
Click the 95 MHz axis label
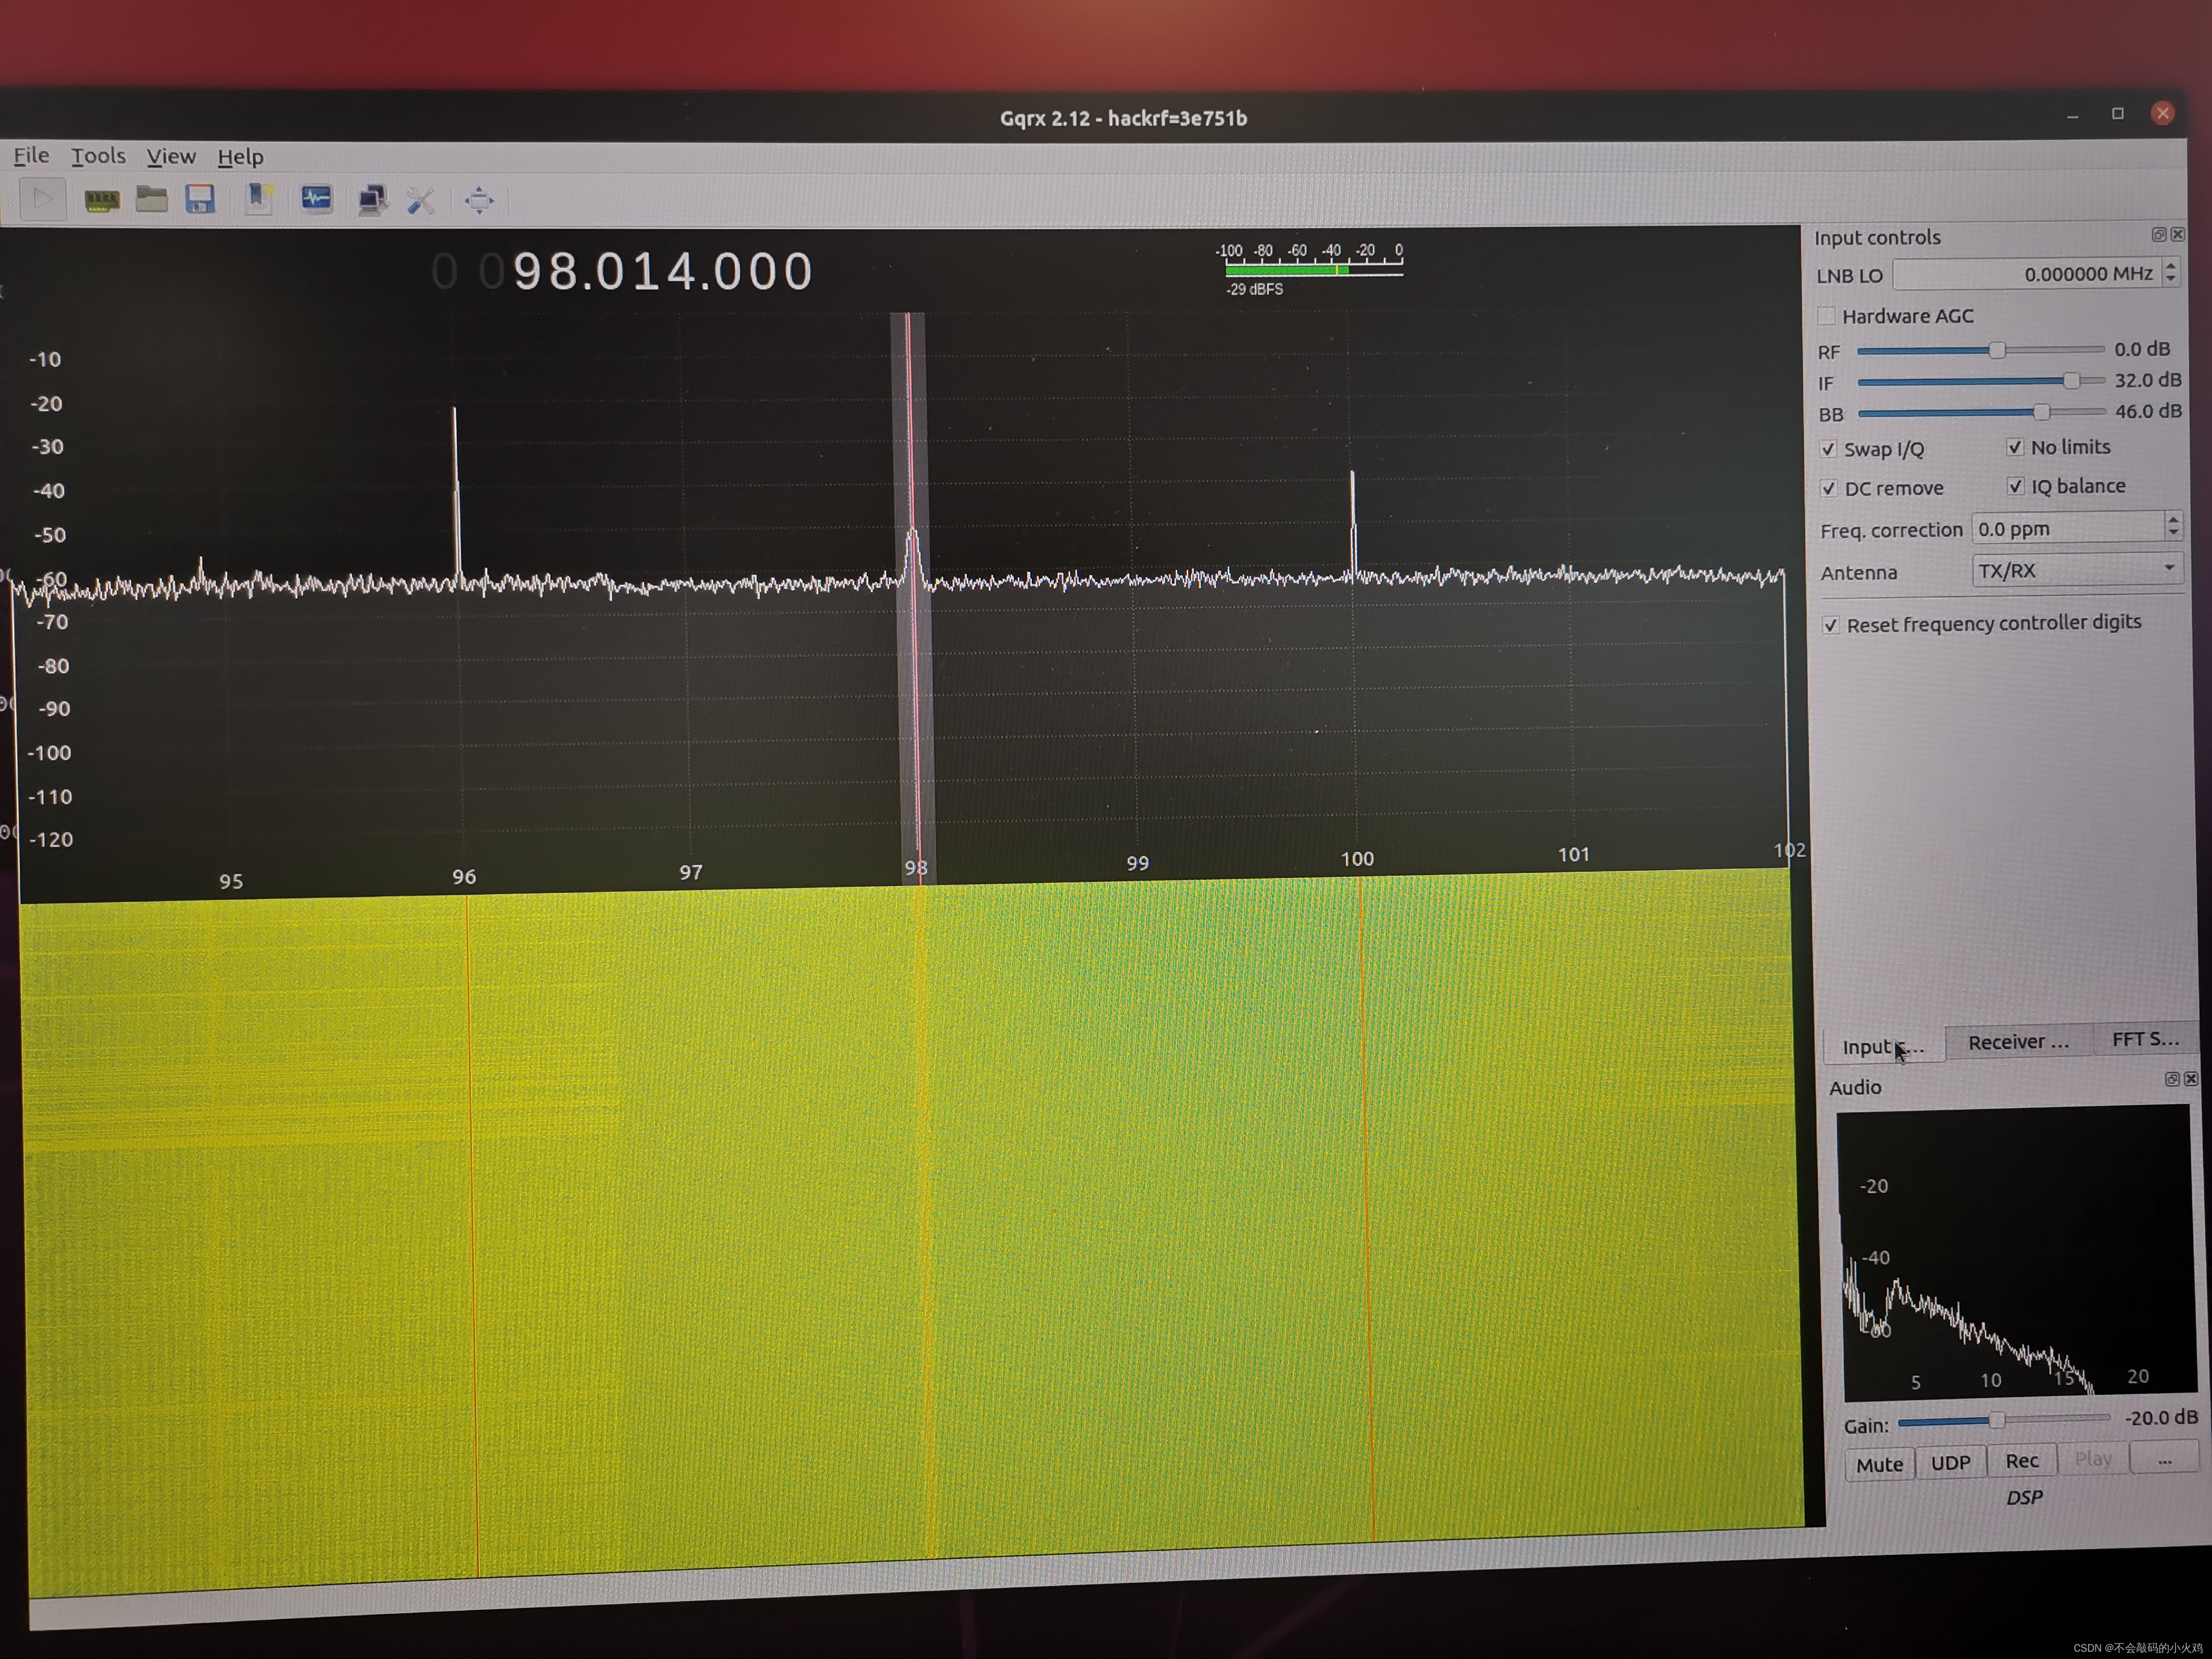[231, 881]
